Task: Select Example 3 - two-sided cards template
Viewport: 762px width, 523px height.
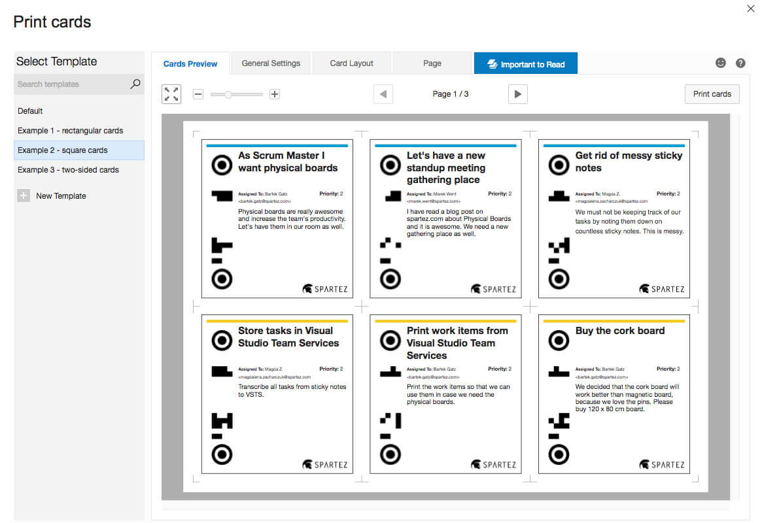Action: pos(68,170)
